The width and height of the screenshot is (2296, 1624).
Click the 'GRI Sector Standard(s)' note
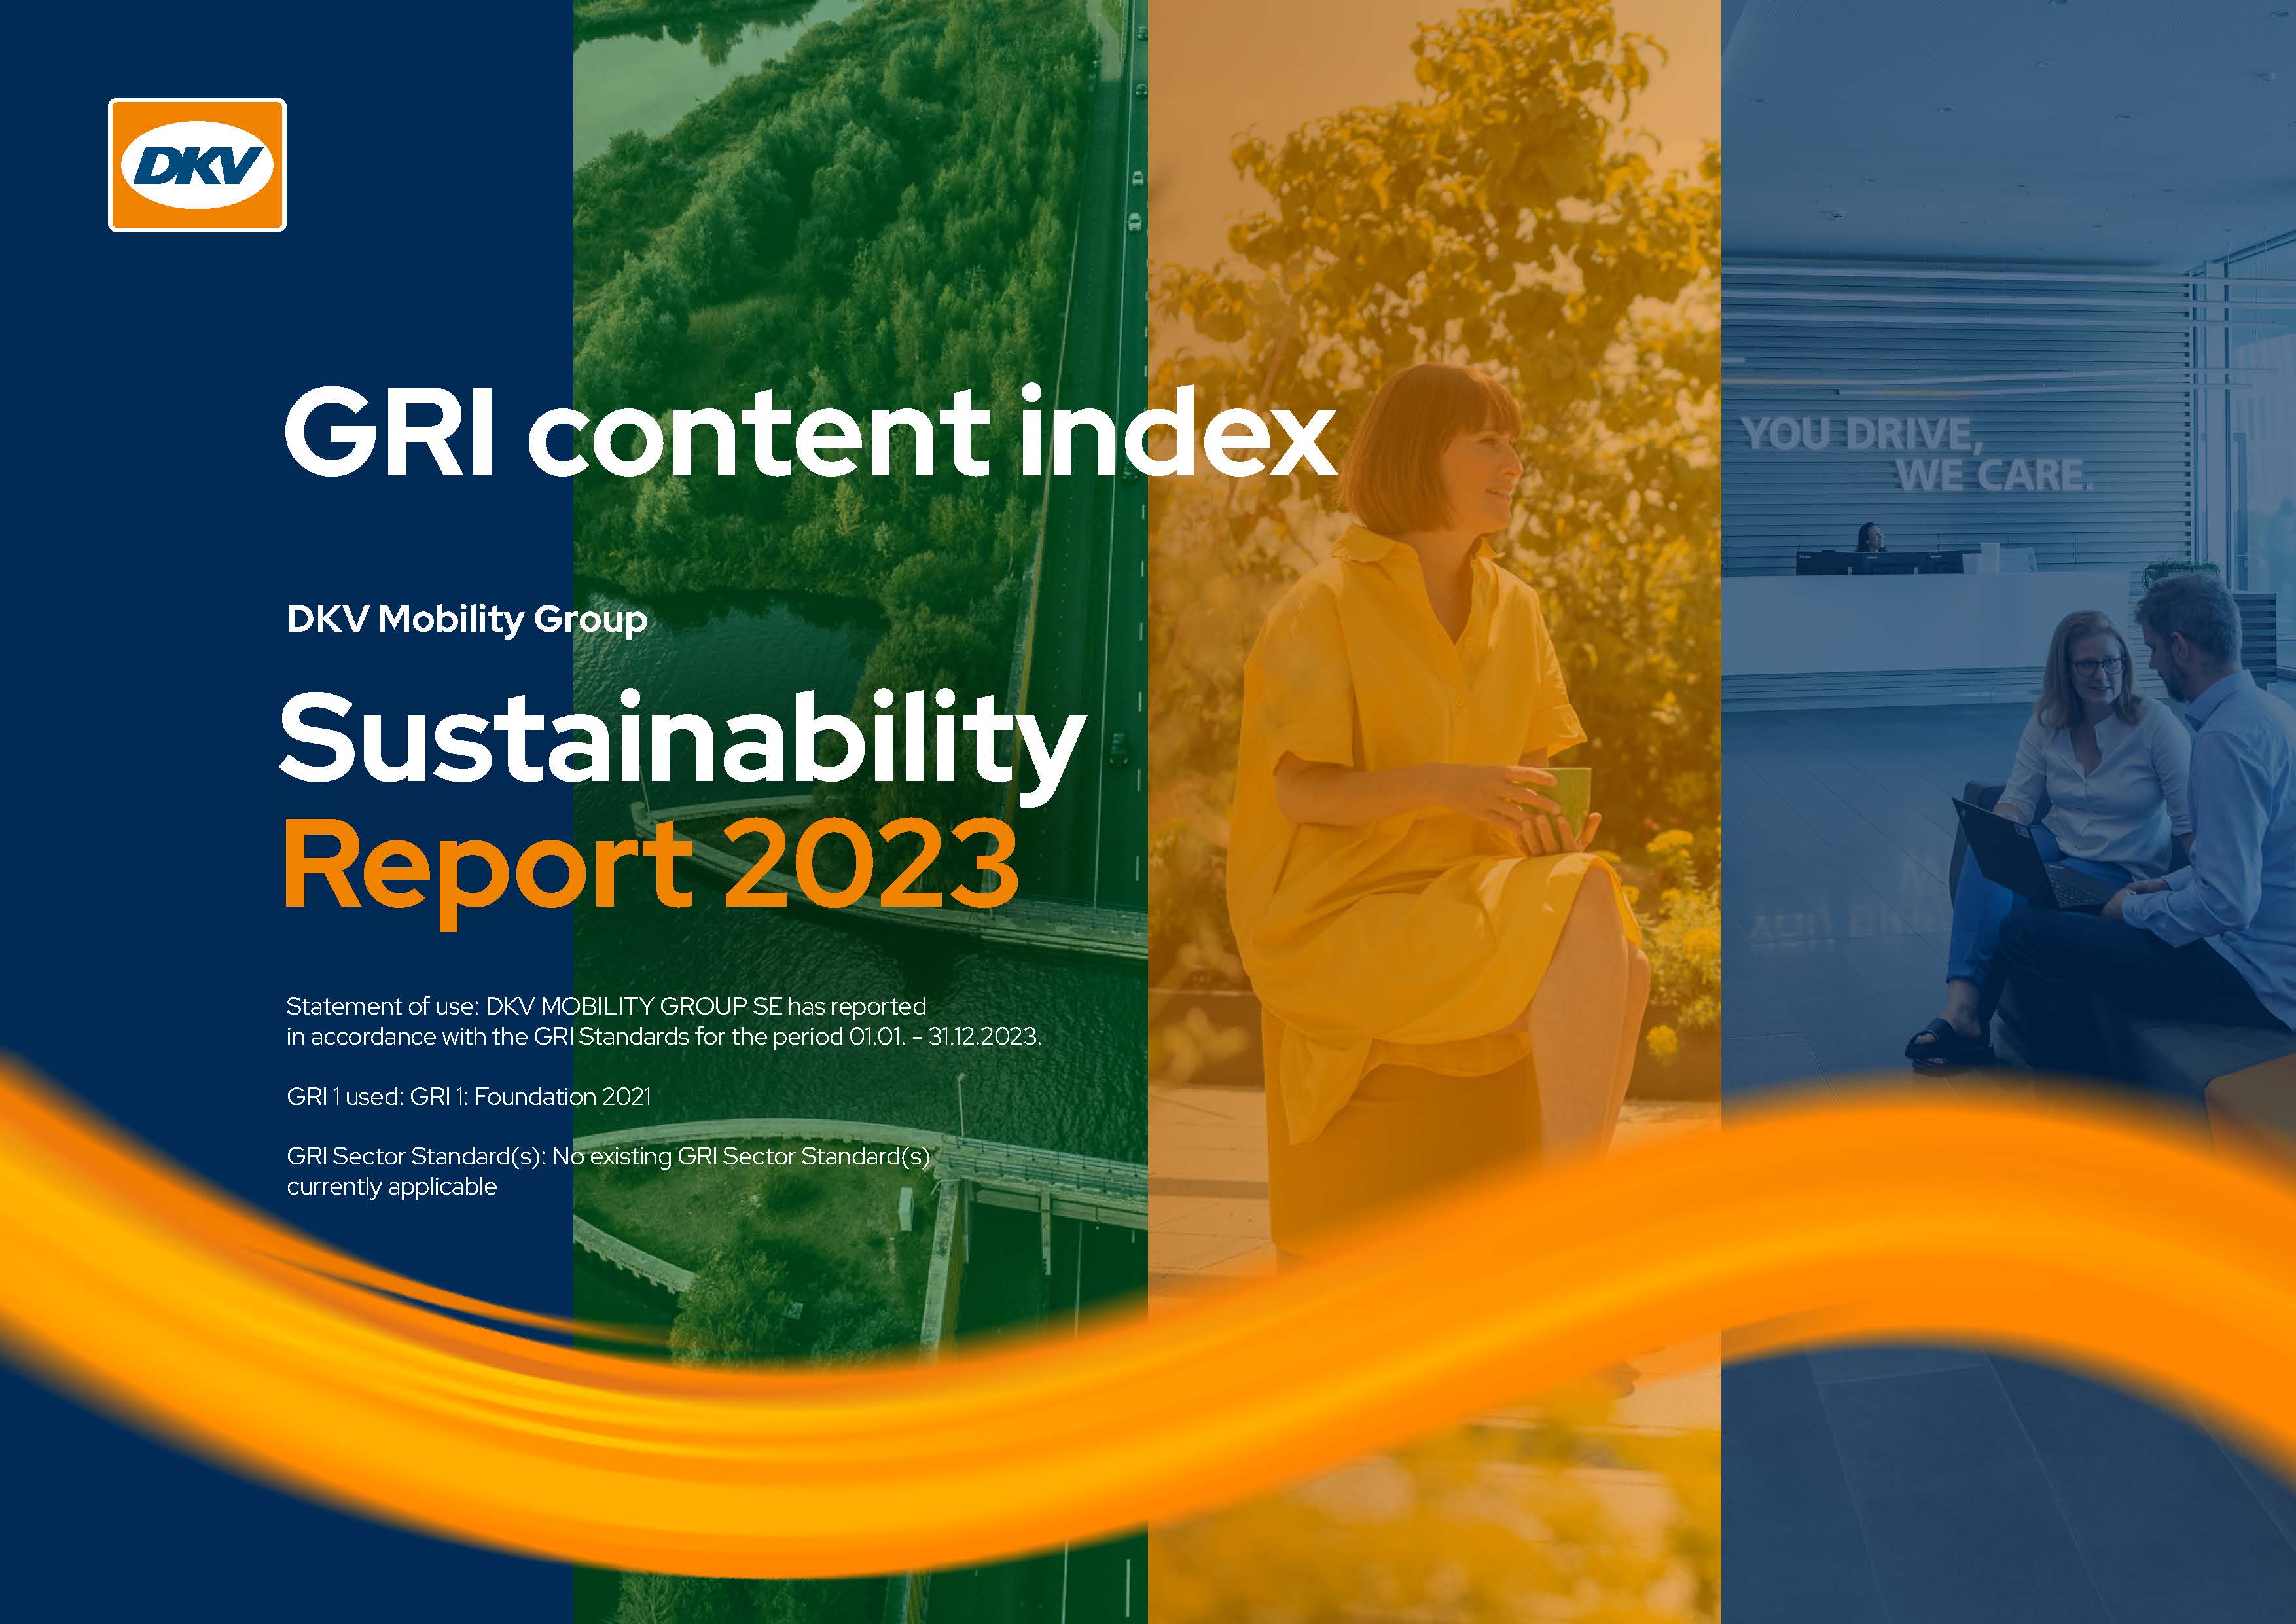608,1171
